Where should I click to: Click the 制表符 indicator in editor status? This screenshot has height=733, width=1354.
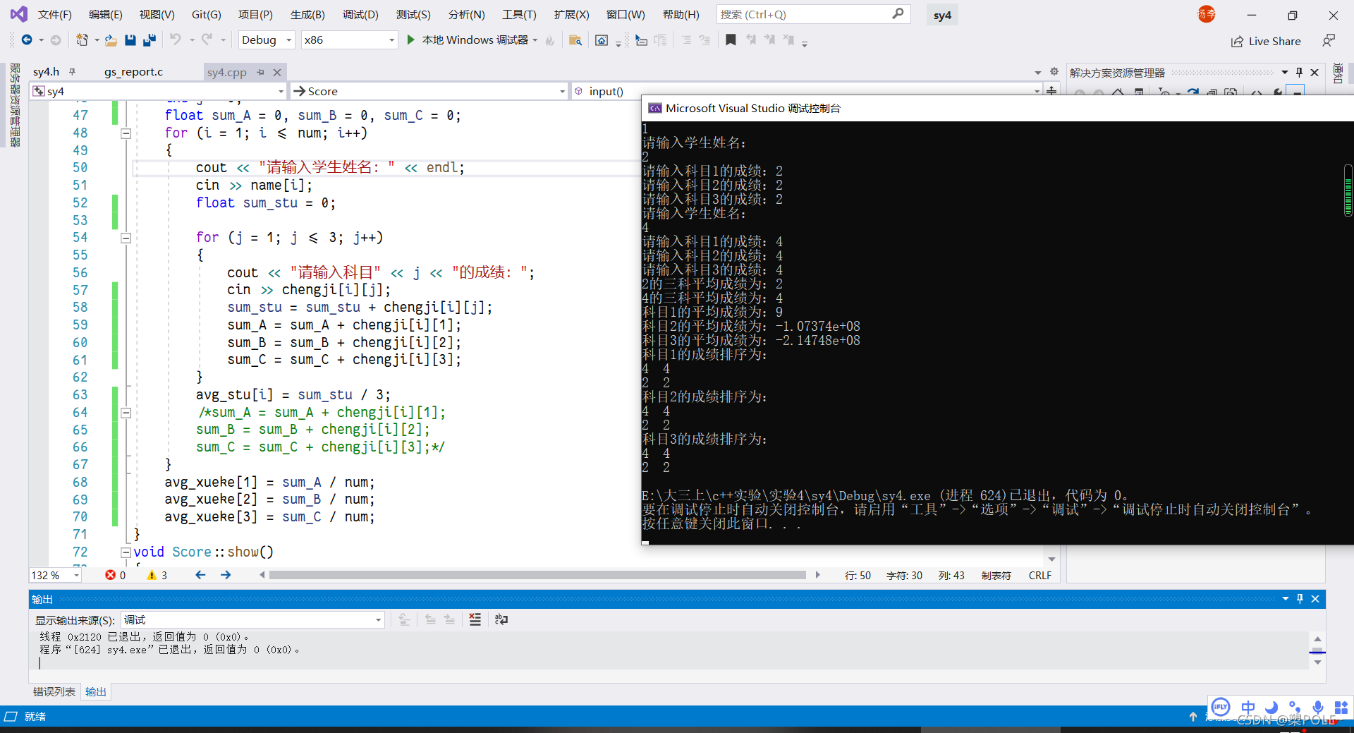pos(996,575)
